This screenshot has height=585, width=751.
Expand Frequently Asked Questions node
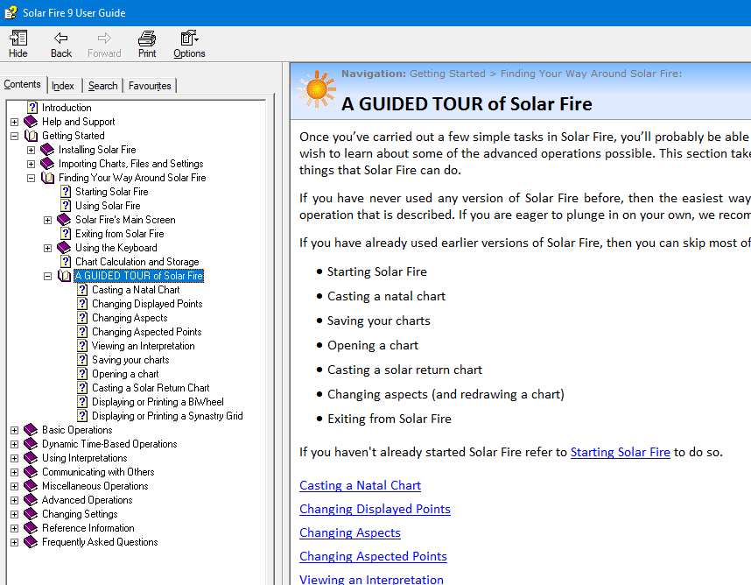(14, 542)
